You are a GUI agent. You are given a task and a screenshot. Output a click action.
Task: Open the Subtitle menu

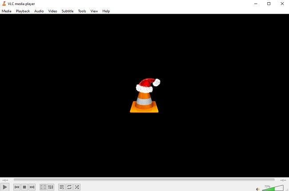tap(68, 11)
